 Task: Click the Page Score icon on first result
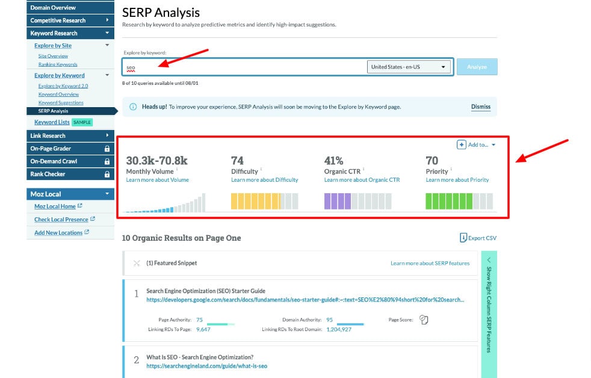point(424,320)
